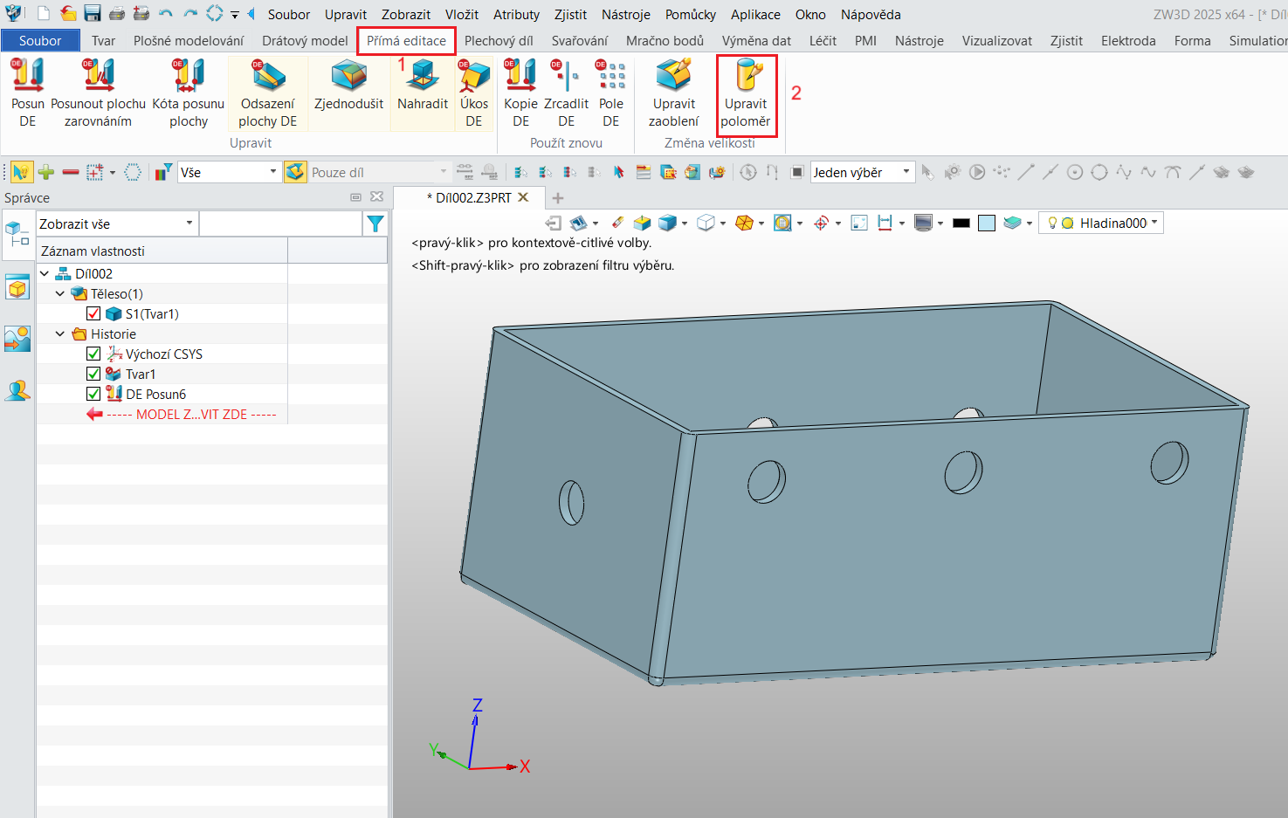
Task: Add a new document tab with plus
Action: pos(558,198)
